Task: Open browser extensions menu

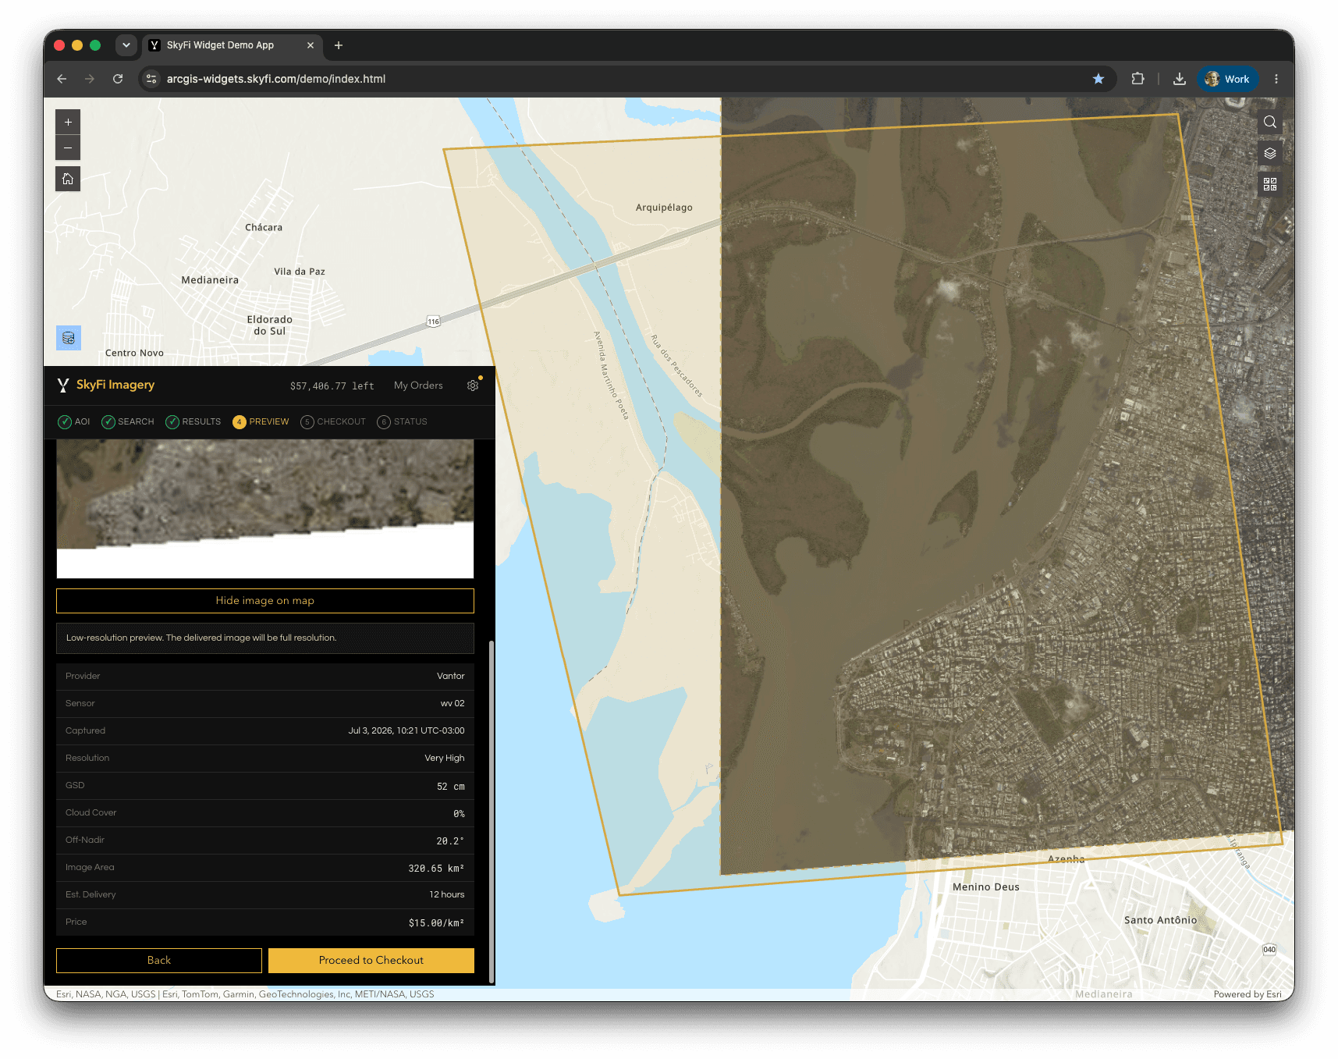Action: 1138,79
